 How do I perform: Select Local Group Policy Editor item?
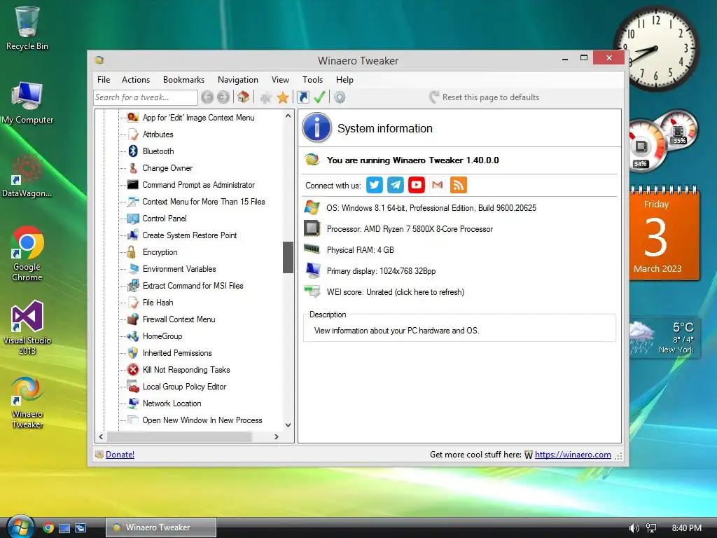pyautogui.click(x=184, y=387)
